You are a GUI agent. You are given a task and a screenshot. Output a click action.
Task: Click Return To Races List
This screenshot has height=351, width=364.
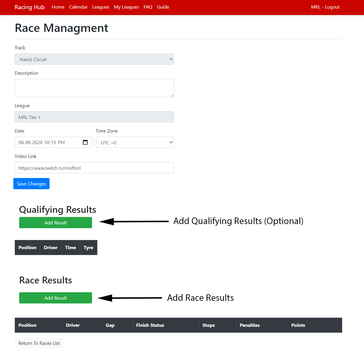pyautogui.click(x=39, y=343)
